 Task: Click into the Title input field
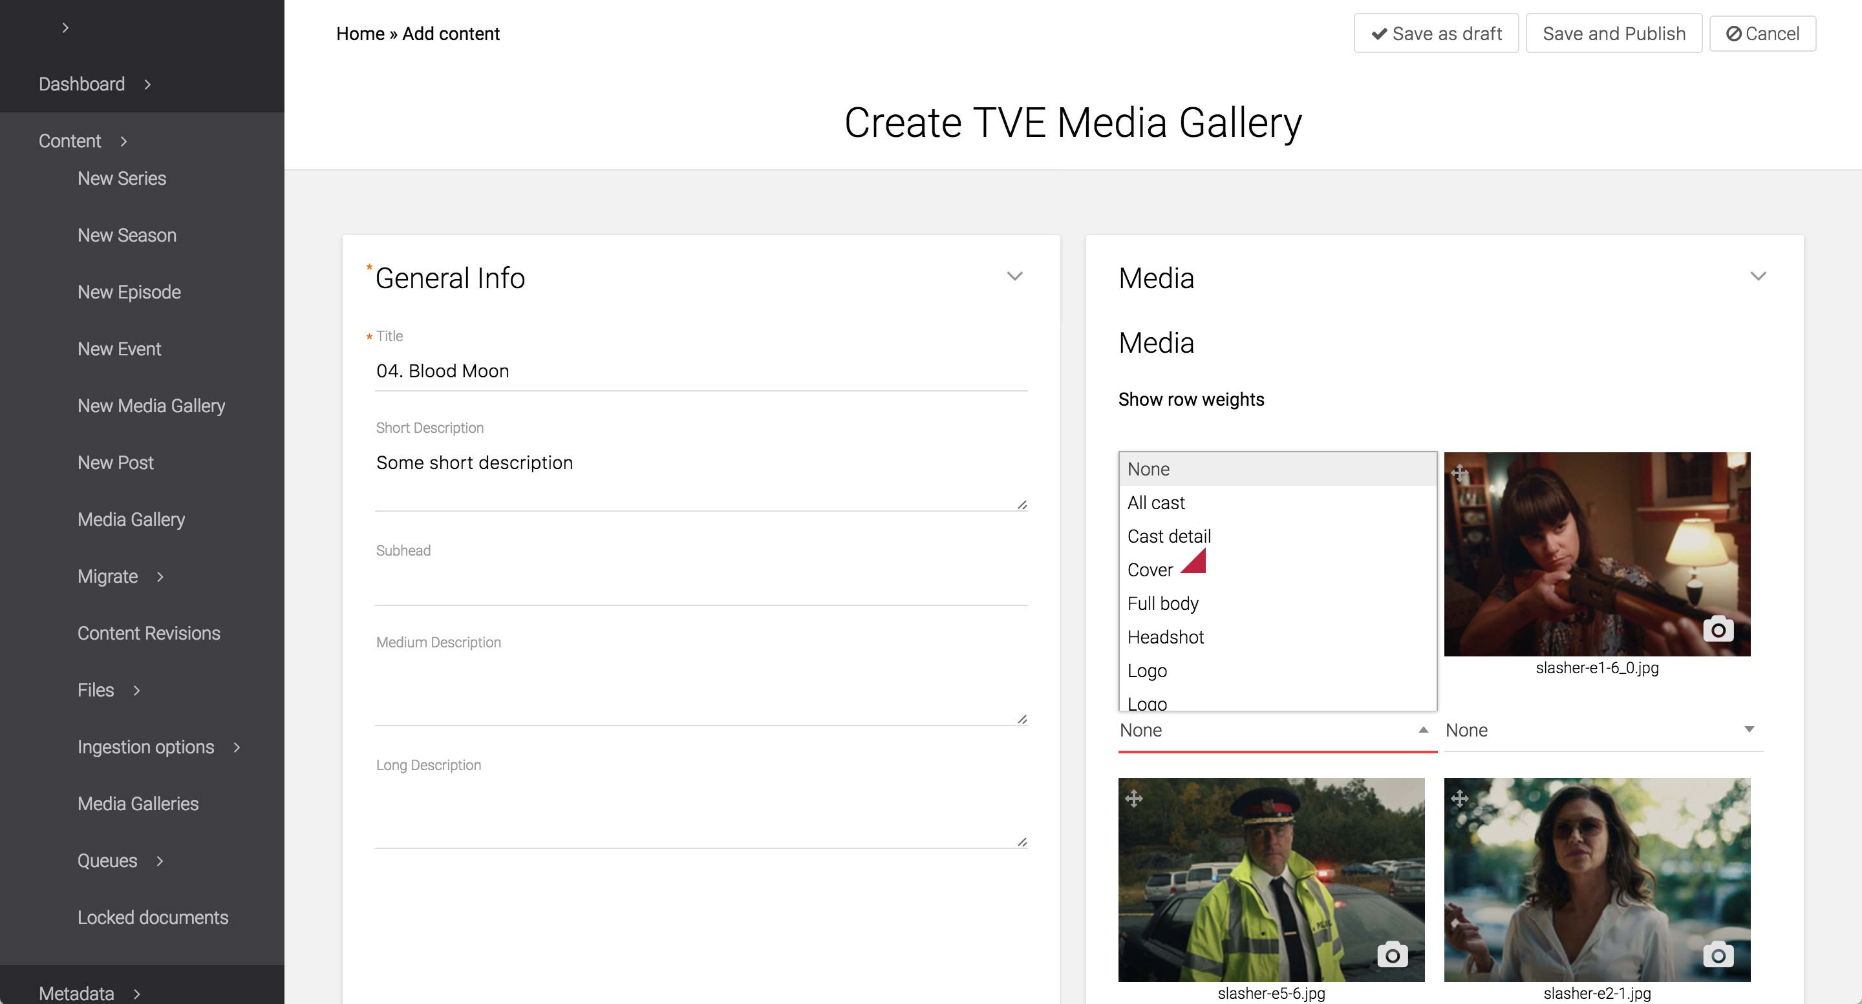tap(700, 371)
